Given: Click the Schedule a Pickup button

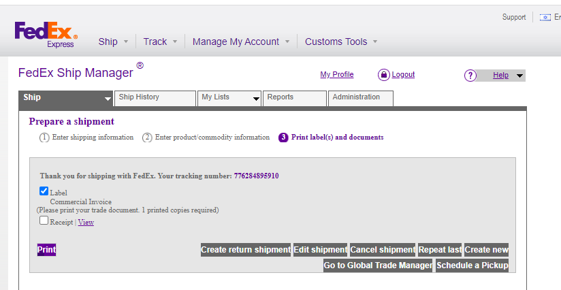Looking at the screenshot, I should (472, 265).
